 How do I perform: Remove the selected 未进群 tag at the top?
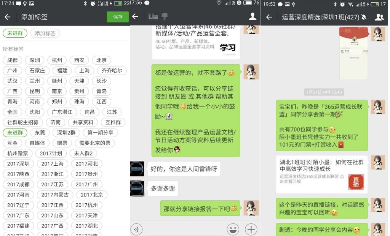click(15, 33)
